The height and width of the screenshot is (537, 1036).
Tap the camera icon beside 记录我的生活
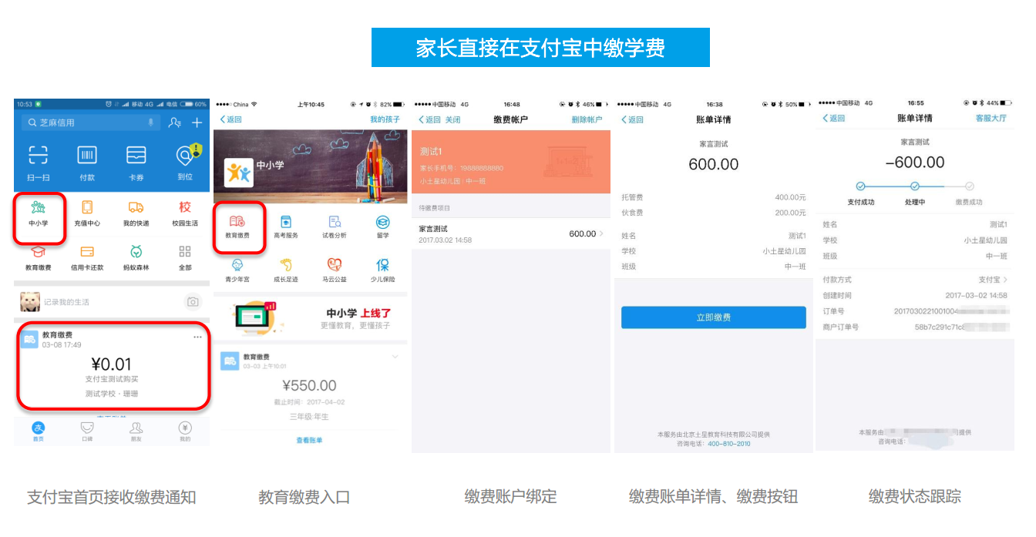tap(193, 302)
